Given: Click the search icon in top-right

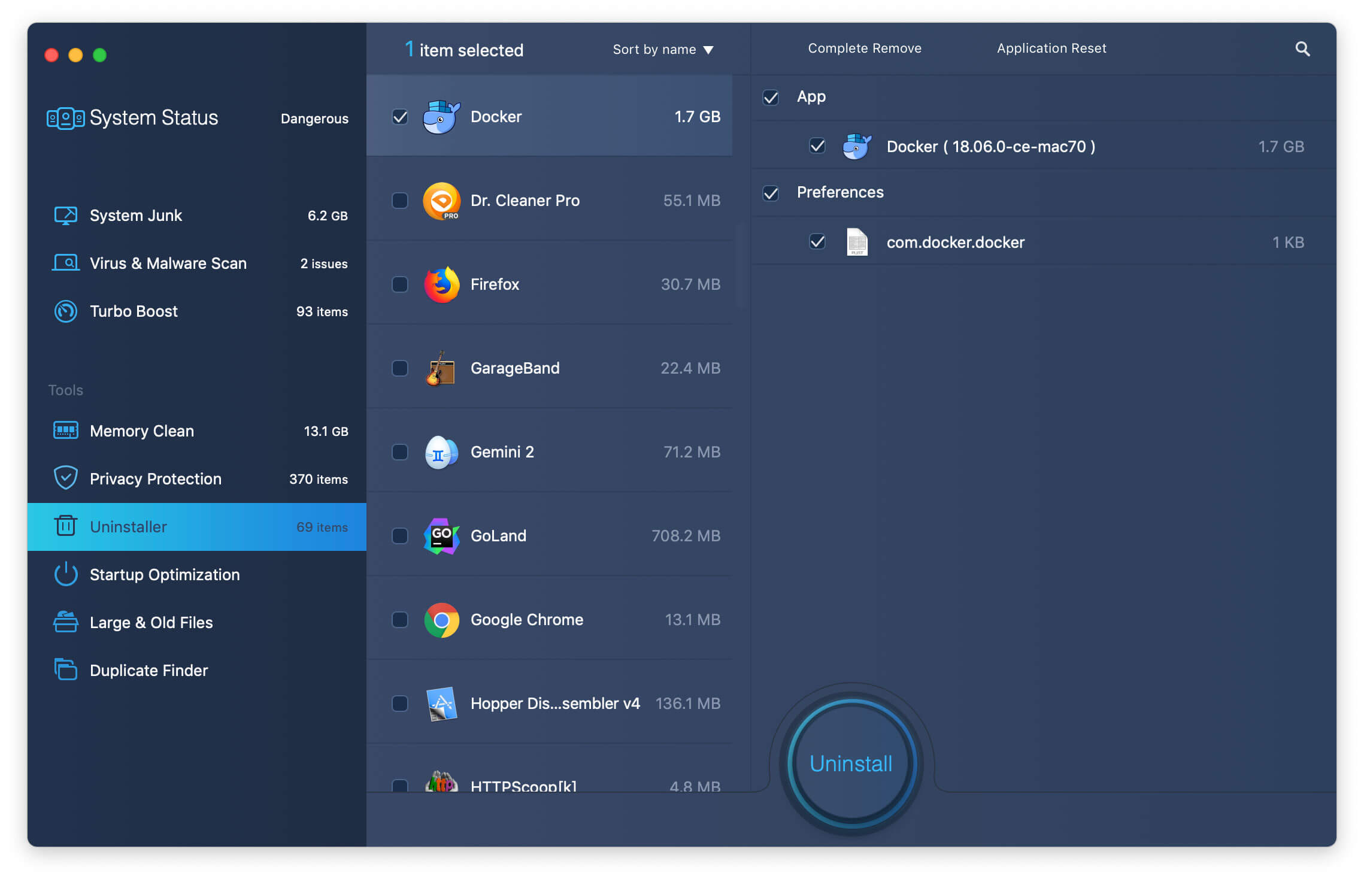Looking at the screenshot, I should 1301,48.
